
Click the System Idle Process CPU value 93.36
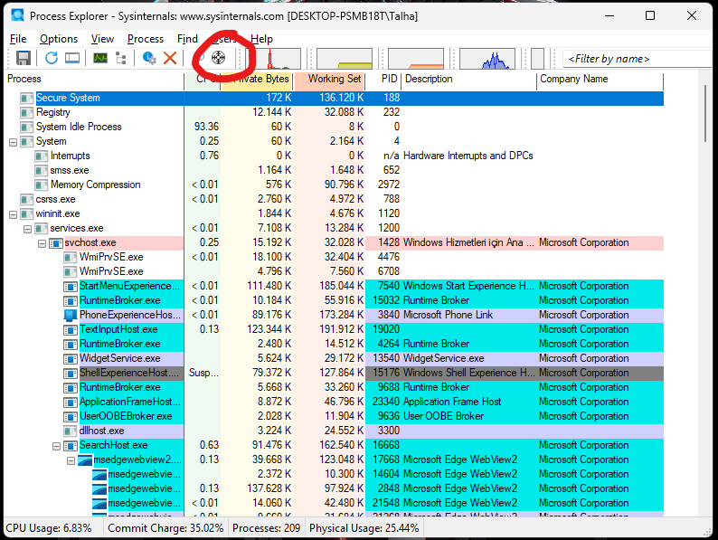pyautogui.click(x=206, y=127)
